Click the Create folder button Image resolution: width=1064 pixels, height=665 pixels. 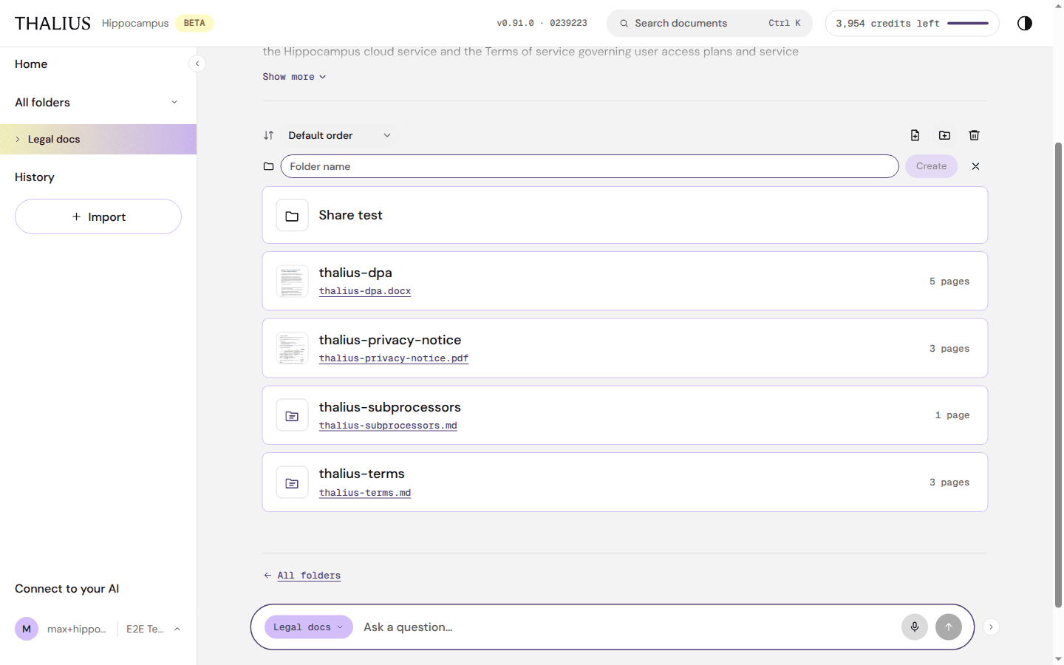[x=931, y=166]
